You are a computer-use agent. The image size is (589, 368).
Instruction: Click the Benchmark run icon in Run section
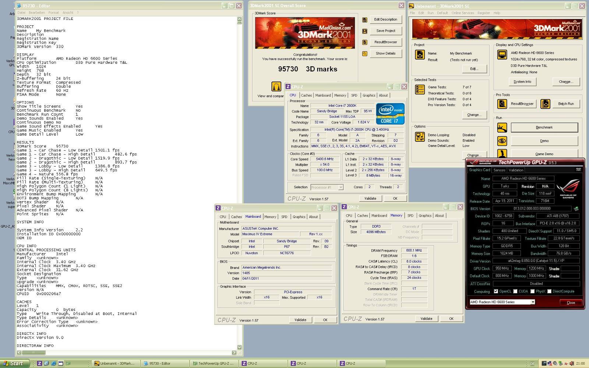[502, 127]
